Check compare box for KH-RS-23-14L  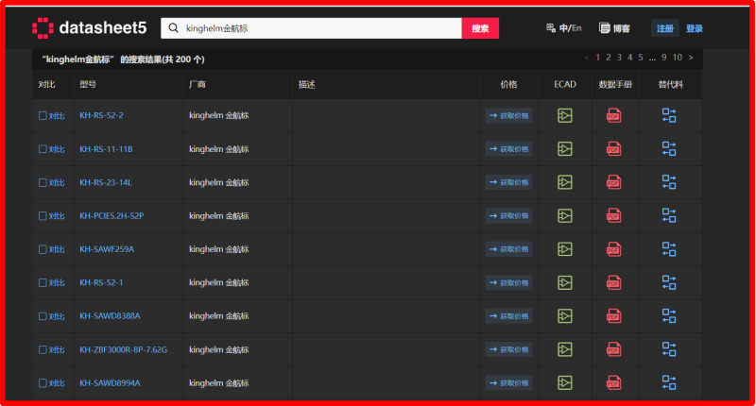coord(43,182)
